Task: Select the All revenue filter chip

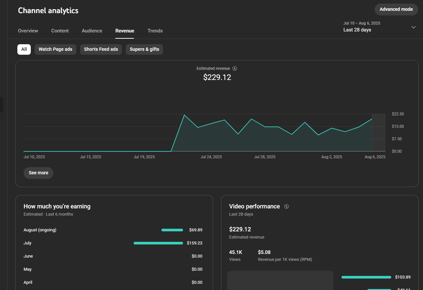Action: (x=24, y=49)
